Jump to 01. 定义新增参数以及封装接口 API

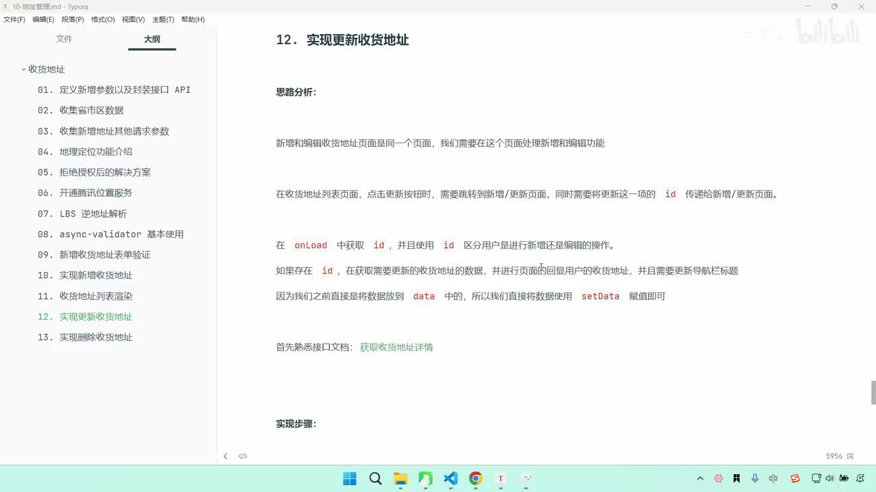(x=114, y=90)
